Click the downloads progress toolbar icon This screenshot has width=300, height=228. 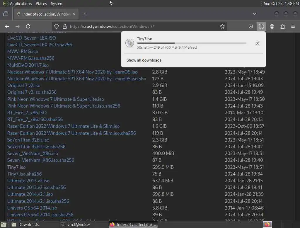pos(261,26)
